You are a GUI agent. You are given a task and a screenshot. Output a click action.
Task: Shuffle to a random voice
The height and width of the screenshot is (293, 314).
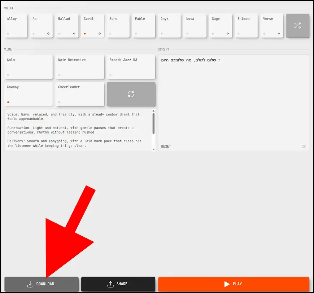[297, 26]
